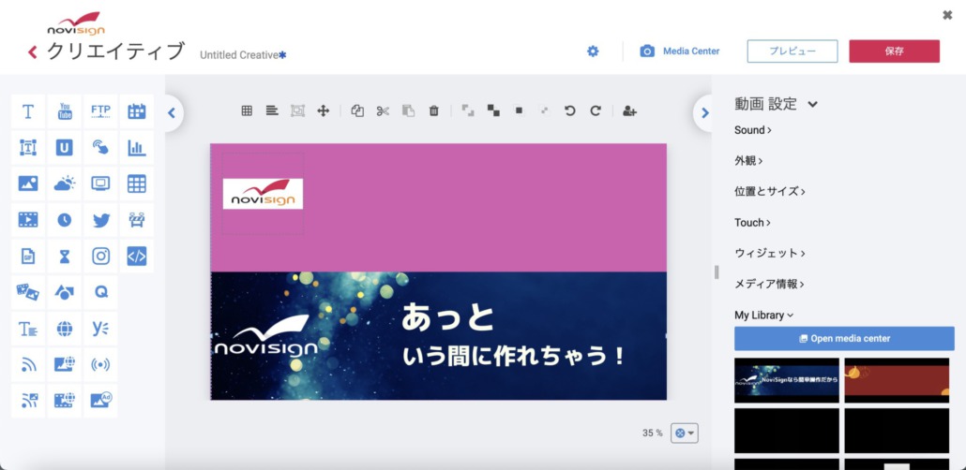Expand the 位置とサイズ section
The image size is (966, 470).
click(x=769, y=191)
